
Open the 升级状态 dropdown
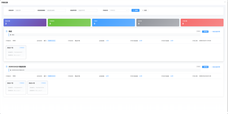click(x=119, y=10)
